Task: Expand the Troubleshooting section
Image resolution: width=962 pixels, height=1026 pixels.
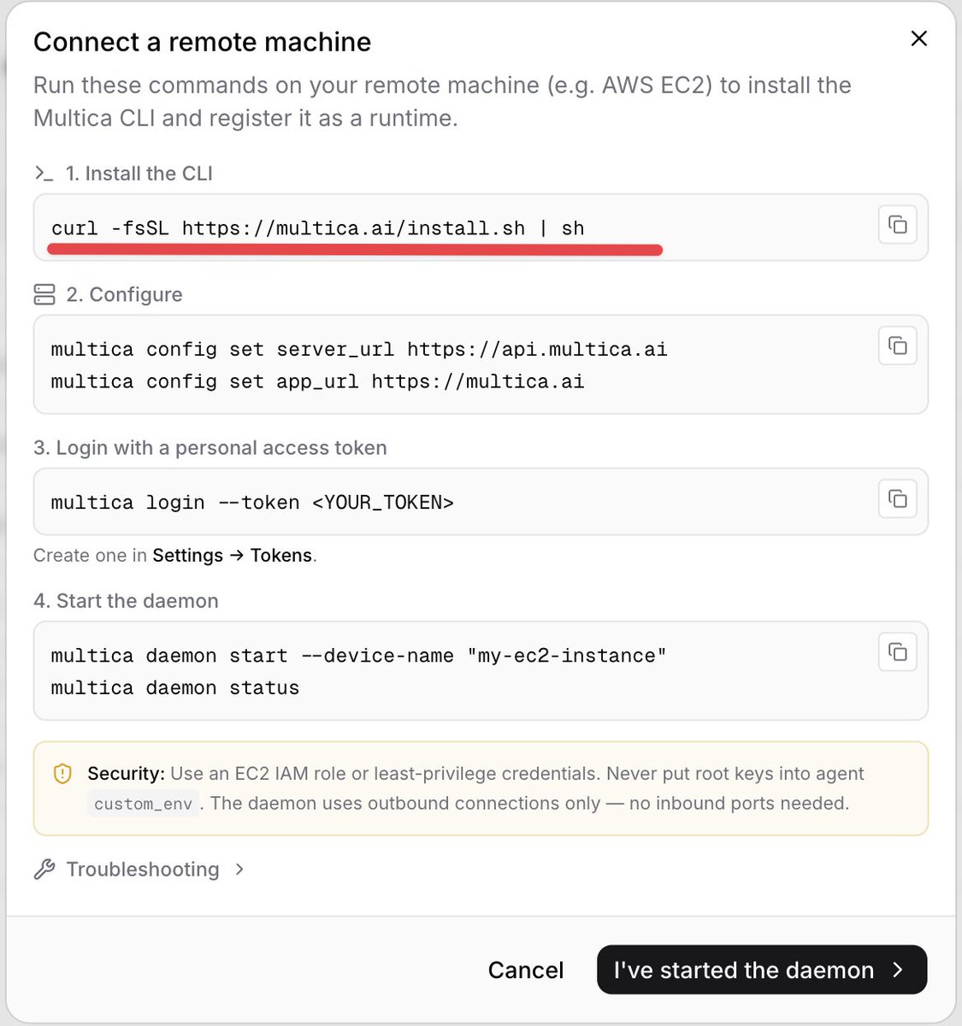Action: pos(139,870)
